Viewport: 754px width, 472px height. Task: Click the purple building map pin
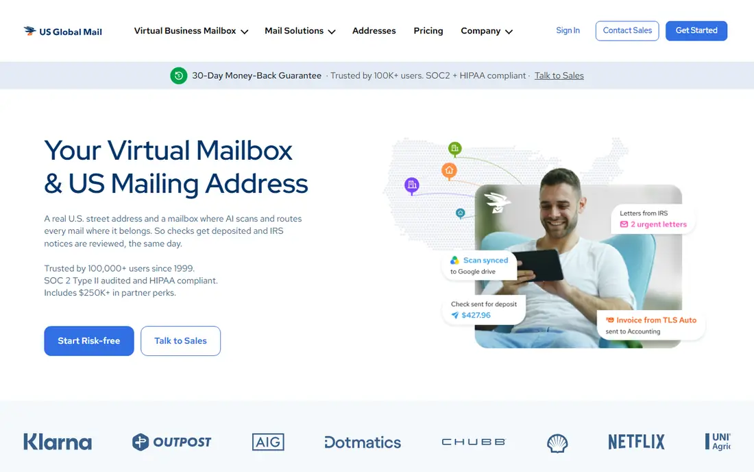(412, 185)
